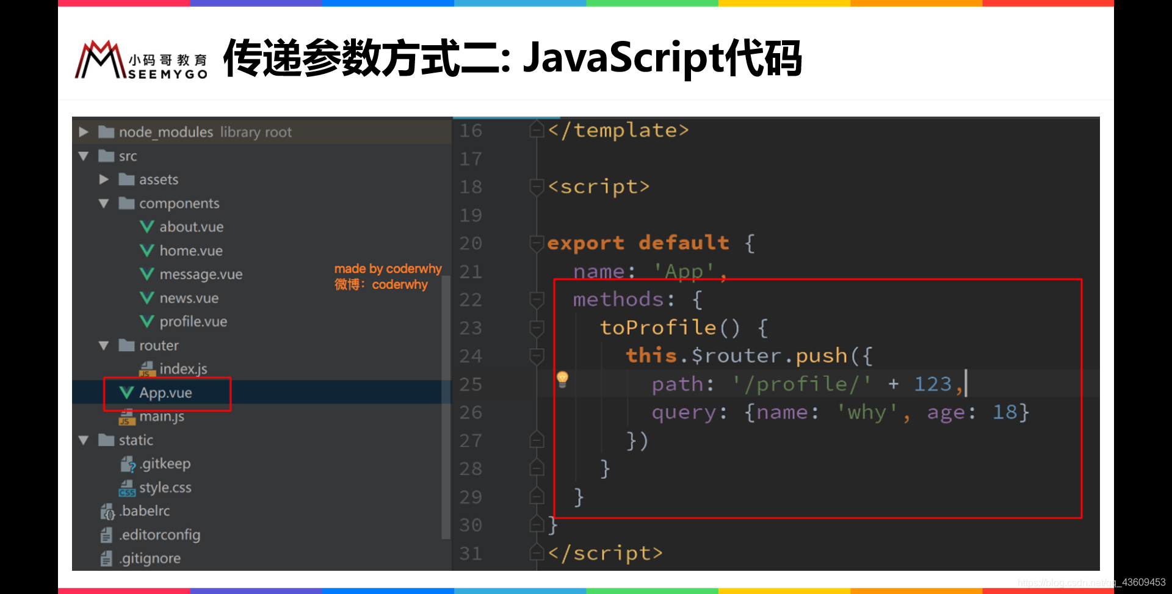
Task: Open index.js under router
Action: 183,369
